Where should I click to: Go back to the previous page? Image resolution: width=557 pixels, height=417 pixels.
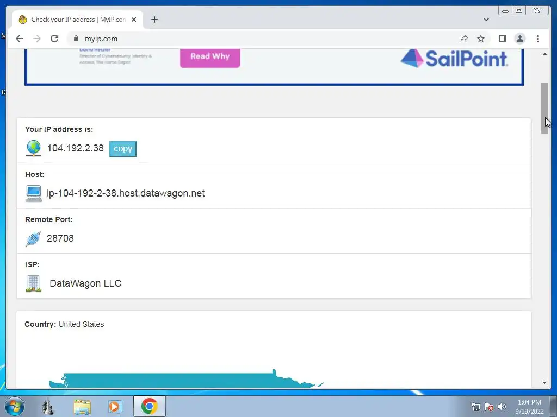20,39
